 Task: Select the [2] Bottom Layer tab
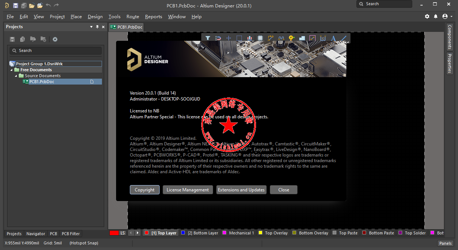[x=200, y=233]
